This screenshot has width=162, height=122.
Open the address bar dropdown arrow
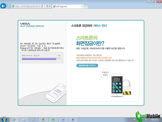pyautogui.click(x=45, y=6)
